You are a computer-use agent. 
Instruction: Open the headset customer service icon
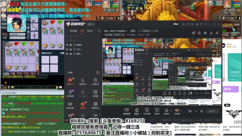183,24
